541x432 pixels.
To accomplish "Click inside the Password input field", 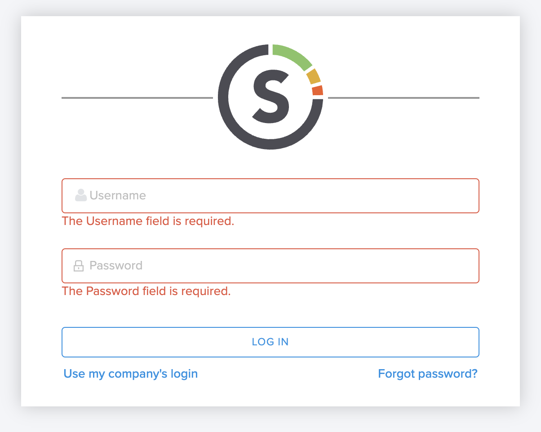I will pos(270,265).
